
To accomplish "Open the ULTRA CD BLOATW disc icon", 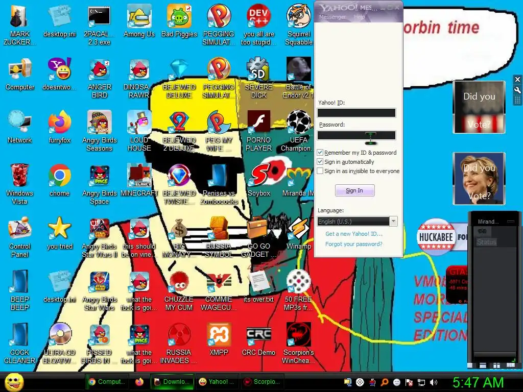I will click(x=60, y=344).
